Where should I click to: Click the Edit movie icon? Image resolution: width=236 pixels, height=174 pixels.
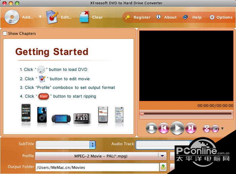52,17
